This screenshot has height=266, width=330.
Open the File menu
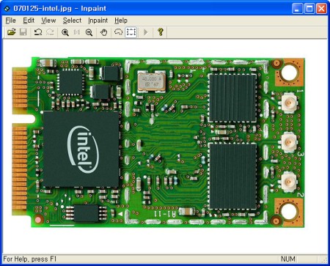pyautogui.click(x=10, y=21)
